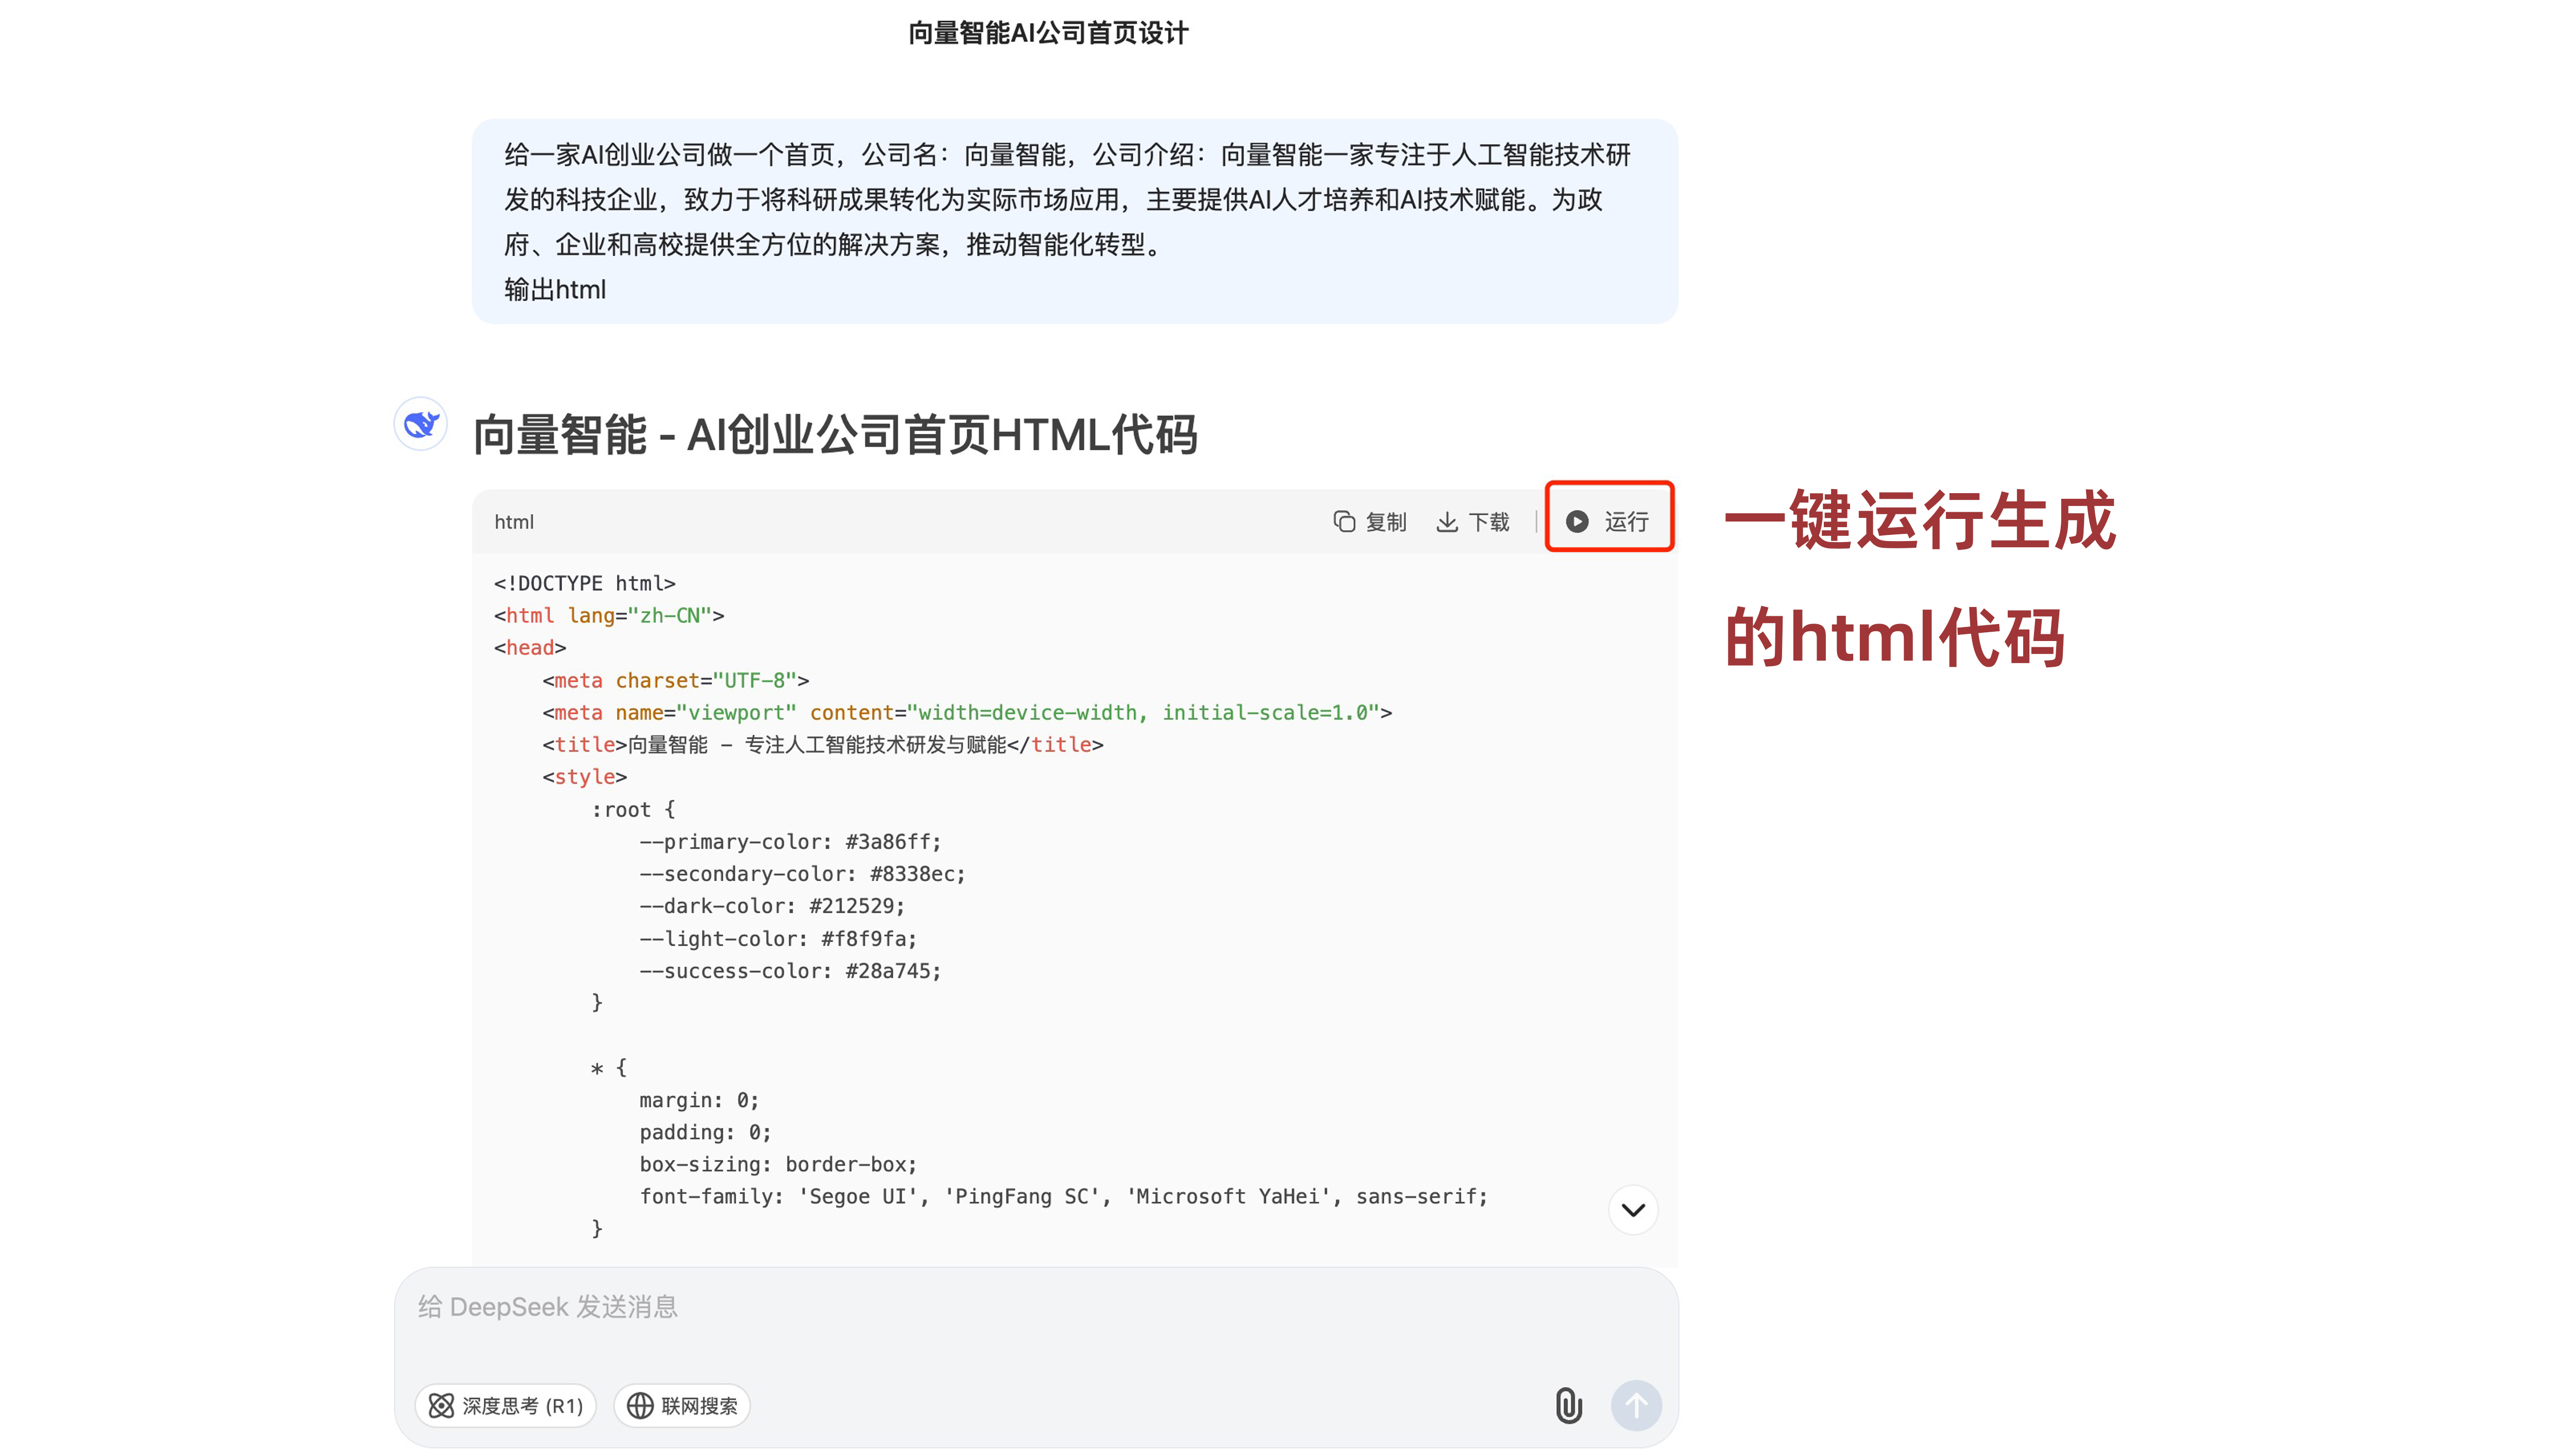Screen dimensions: 2576x1449
Task: Click the :root { code line
Action: 633,810
